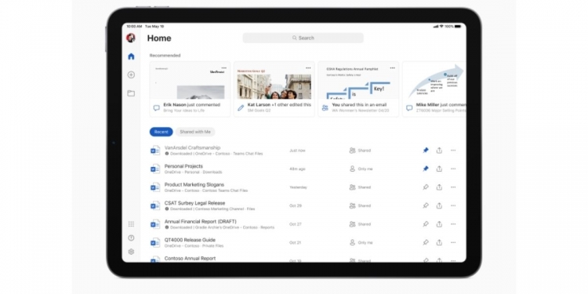588x294 pixels.
Task: Open QT4000 Release Guide Word file icon
Action: [155, 242]
